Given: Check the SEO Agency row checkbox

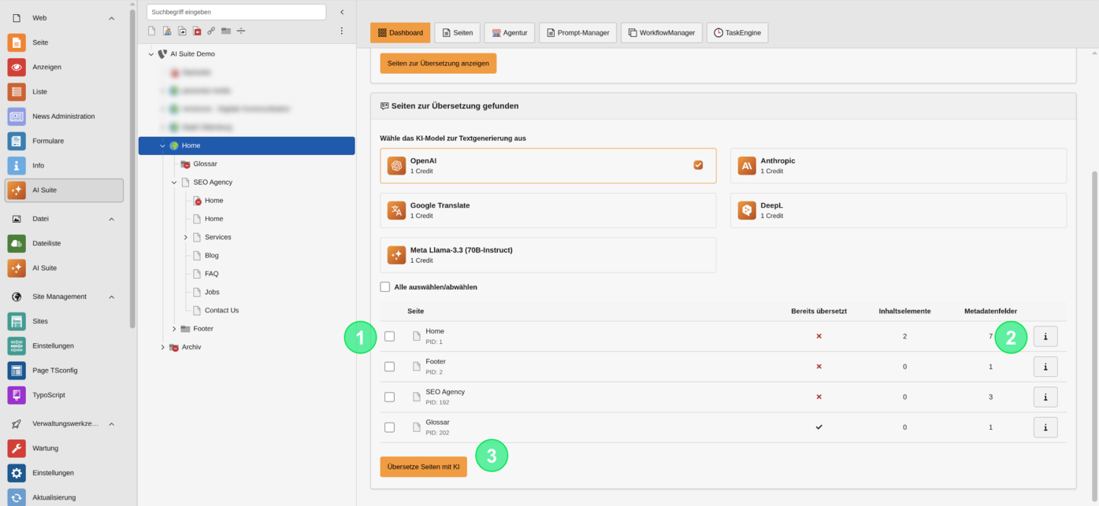Looking at the screenshot, I should (389, 397).
